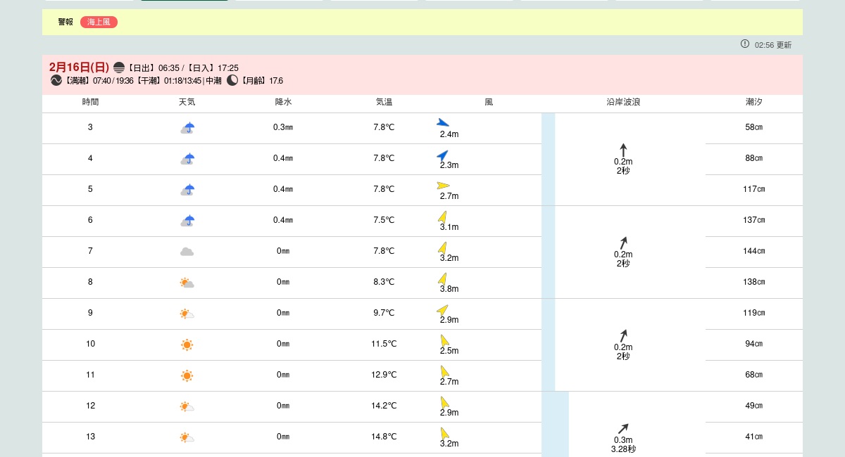Screen dimensions: 845x457
Task: Click the 海上風 warning badge
Action: [x=99, y=22]
